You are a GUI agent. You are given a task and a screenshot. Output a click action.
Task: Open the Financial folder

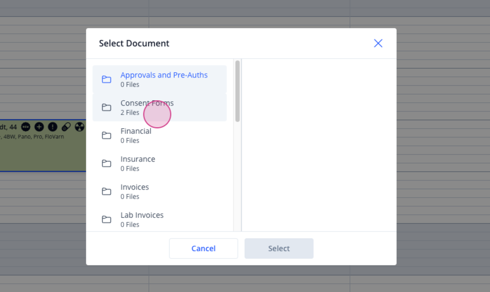(x=160, y=135)
